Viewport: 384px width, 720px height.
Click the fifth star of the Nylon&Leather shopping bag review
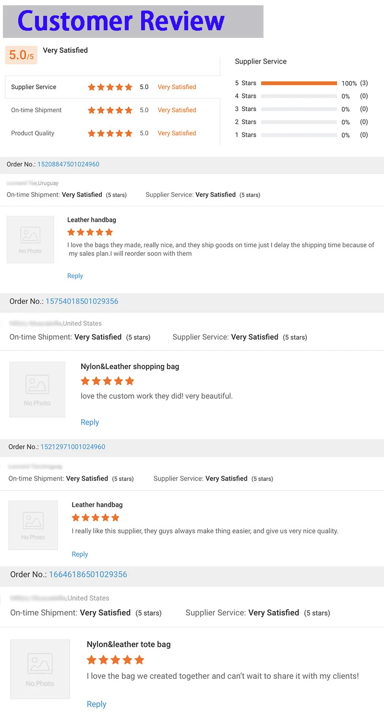click(130, 381)
